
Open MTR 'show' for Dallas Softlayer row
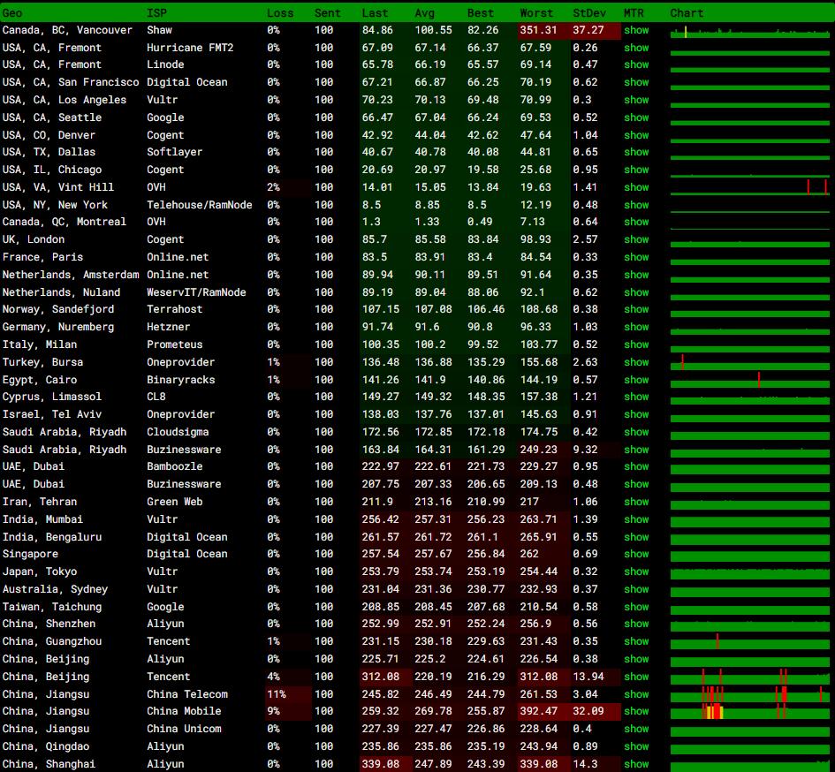pos(636,152)
